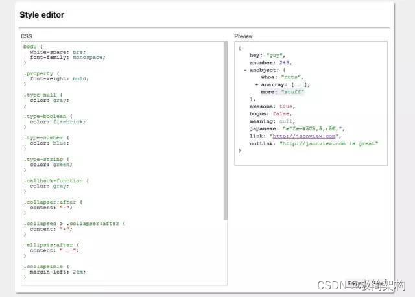
Task: Click the 'CSS' label above the editor
Action: tap(26, 36)
